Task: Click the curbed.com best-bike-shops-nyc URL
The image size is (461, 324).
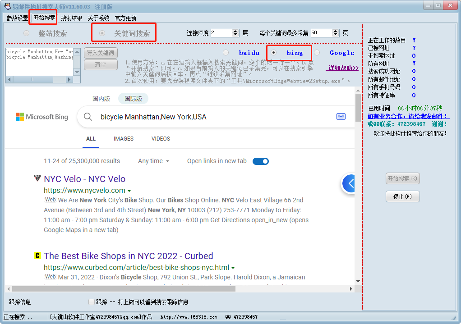Action: 136,267
